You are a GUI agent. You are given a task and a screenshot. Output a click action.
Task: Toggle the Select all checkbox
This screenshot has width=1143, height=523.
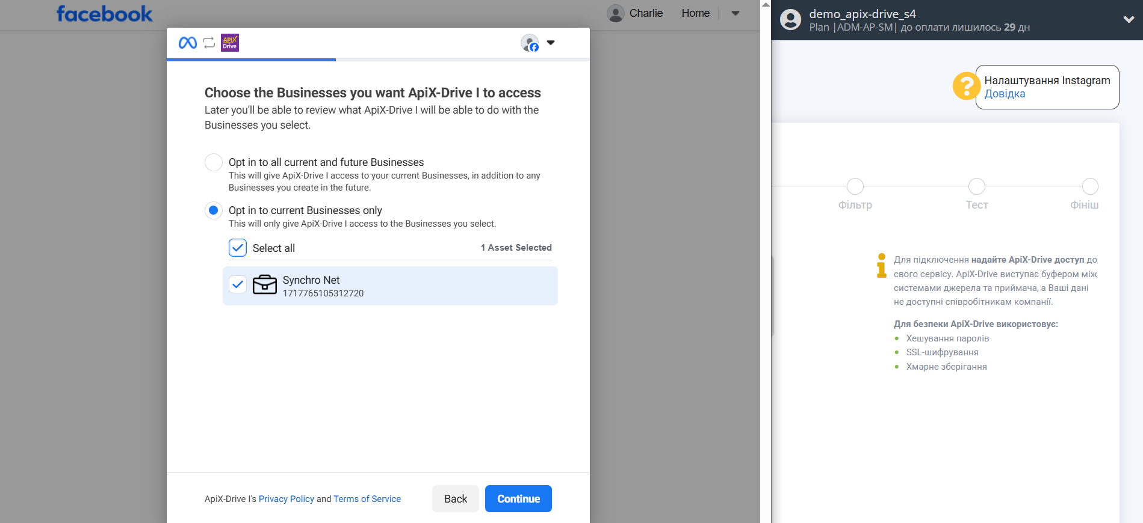238,248
